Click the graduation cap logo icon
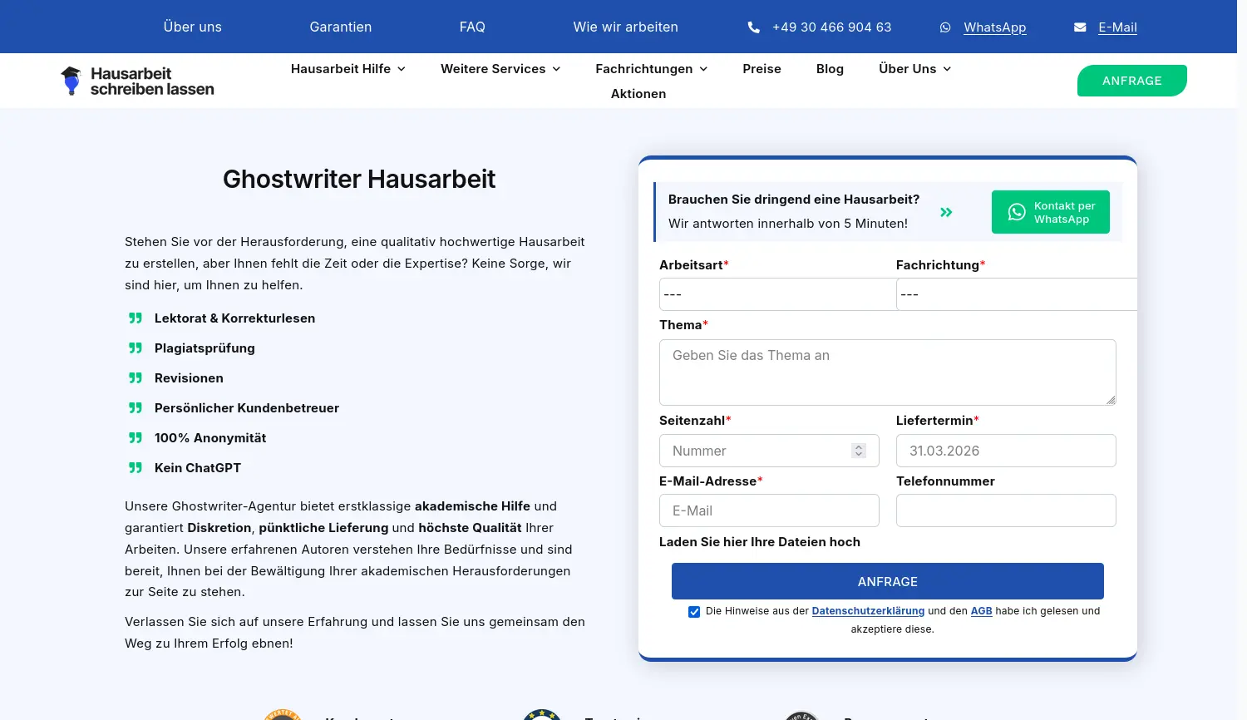The height and width of the screenshot is (720, 1247). click(71, 80)
